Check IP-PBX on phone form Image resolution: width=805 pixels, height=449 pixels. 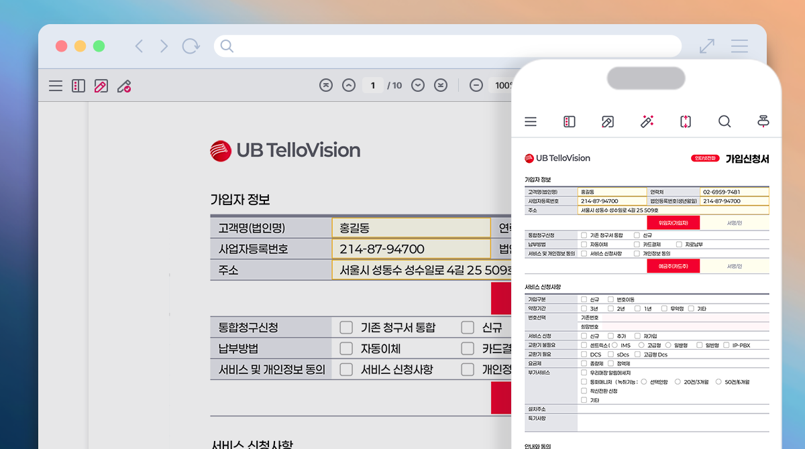[727, 345]
